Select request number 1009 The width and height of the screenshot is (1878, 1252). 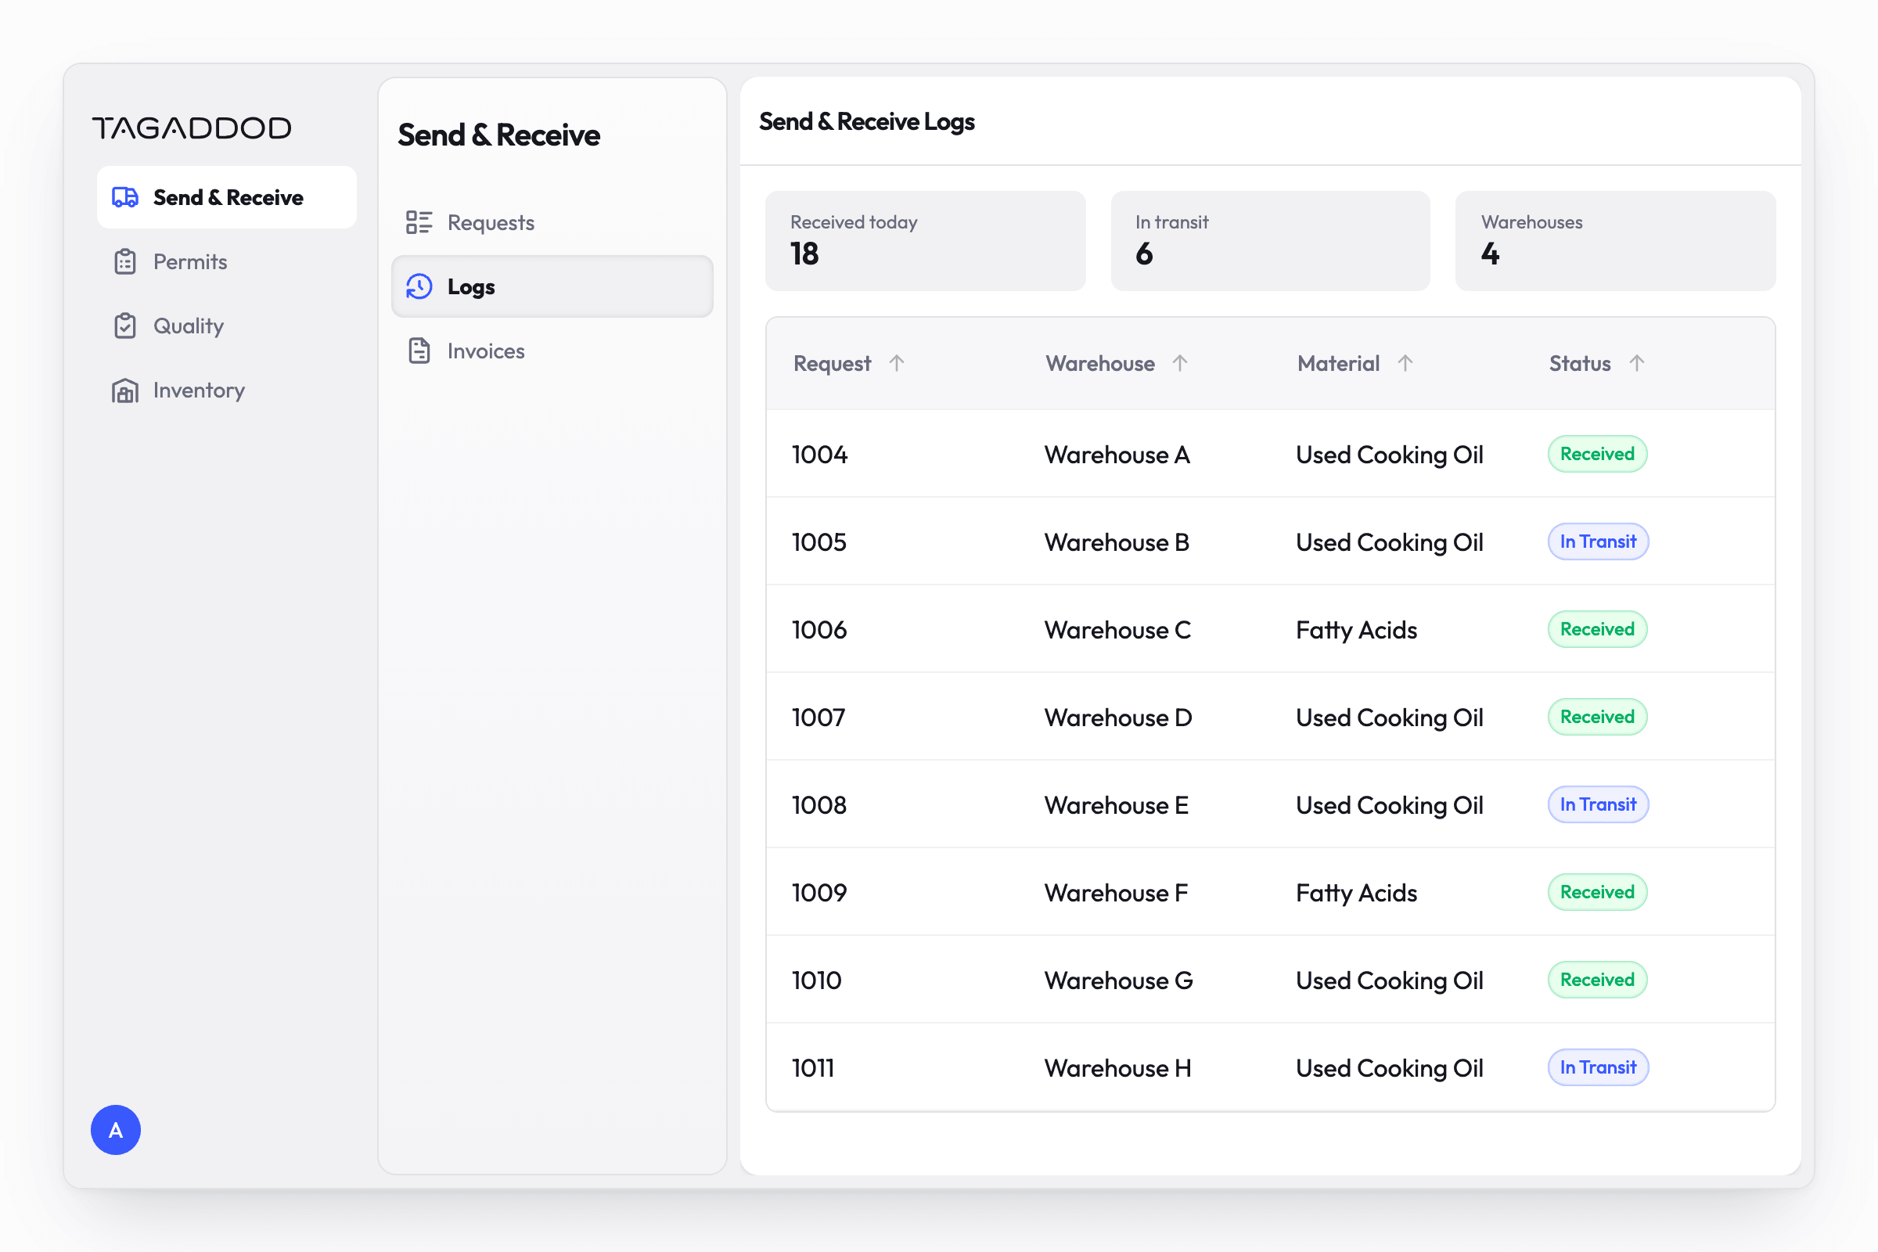click(819, 893)
